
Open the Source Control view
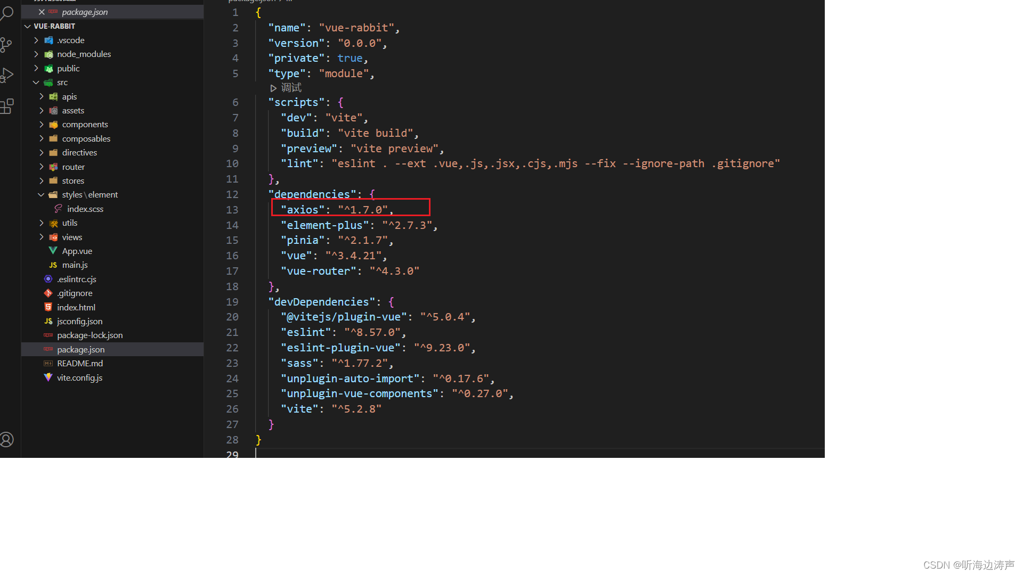click(x=6, y=45)
